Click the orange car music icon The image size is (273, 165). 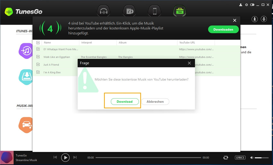point(26,125)
